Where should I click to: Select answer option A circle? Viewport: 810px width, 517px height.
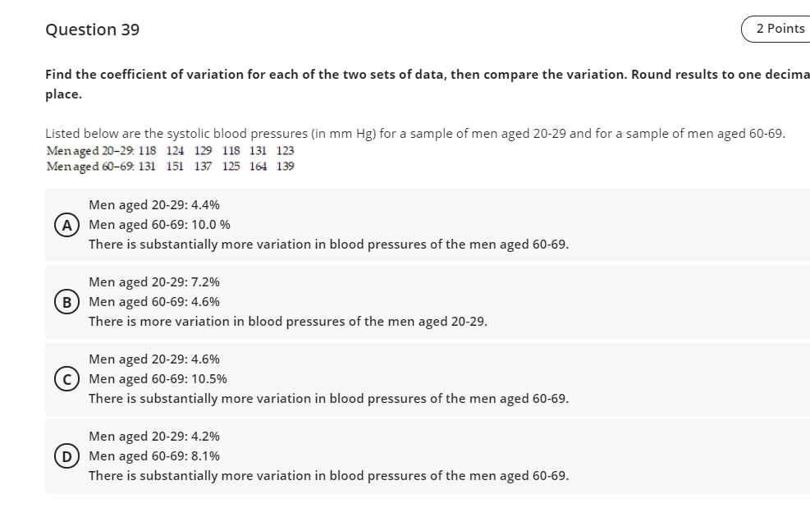[66, 225]
